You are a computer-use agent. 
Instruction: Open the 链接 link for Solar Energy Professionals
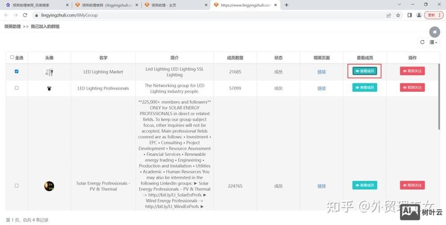[321, 186]
